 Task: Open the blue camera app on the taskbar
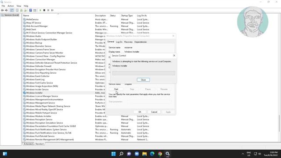137,154
